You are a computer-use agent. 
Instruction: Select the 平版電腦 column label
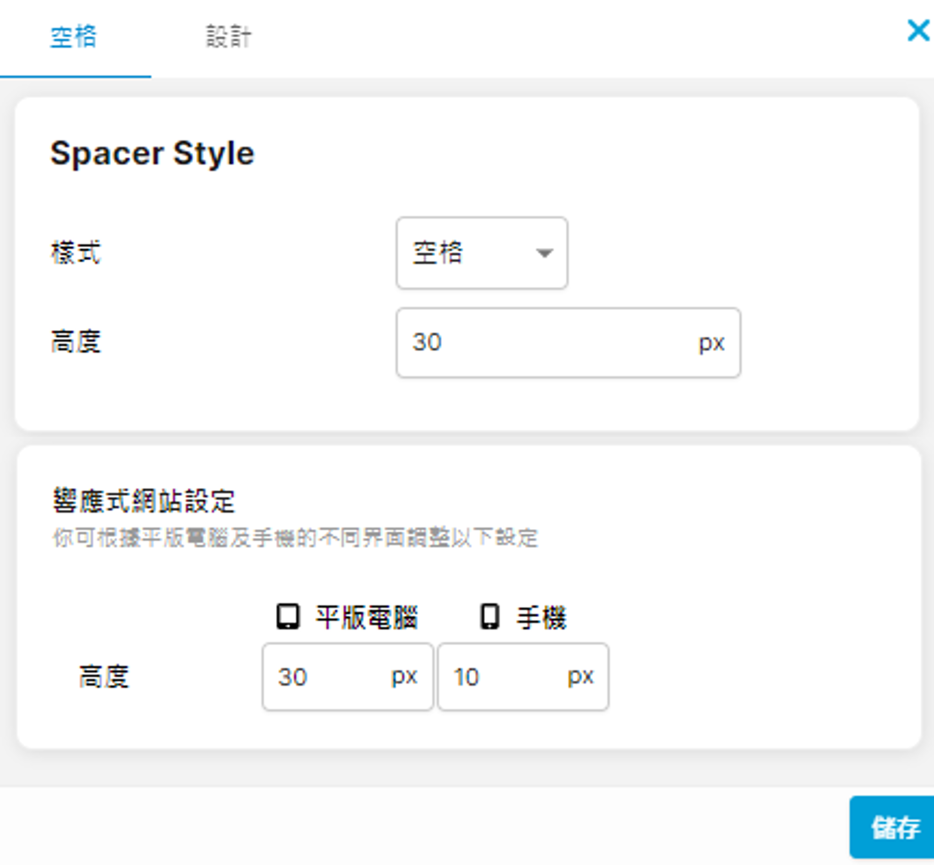point(367,618)
